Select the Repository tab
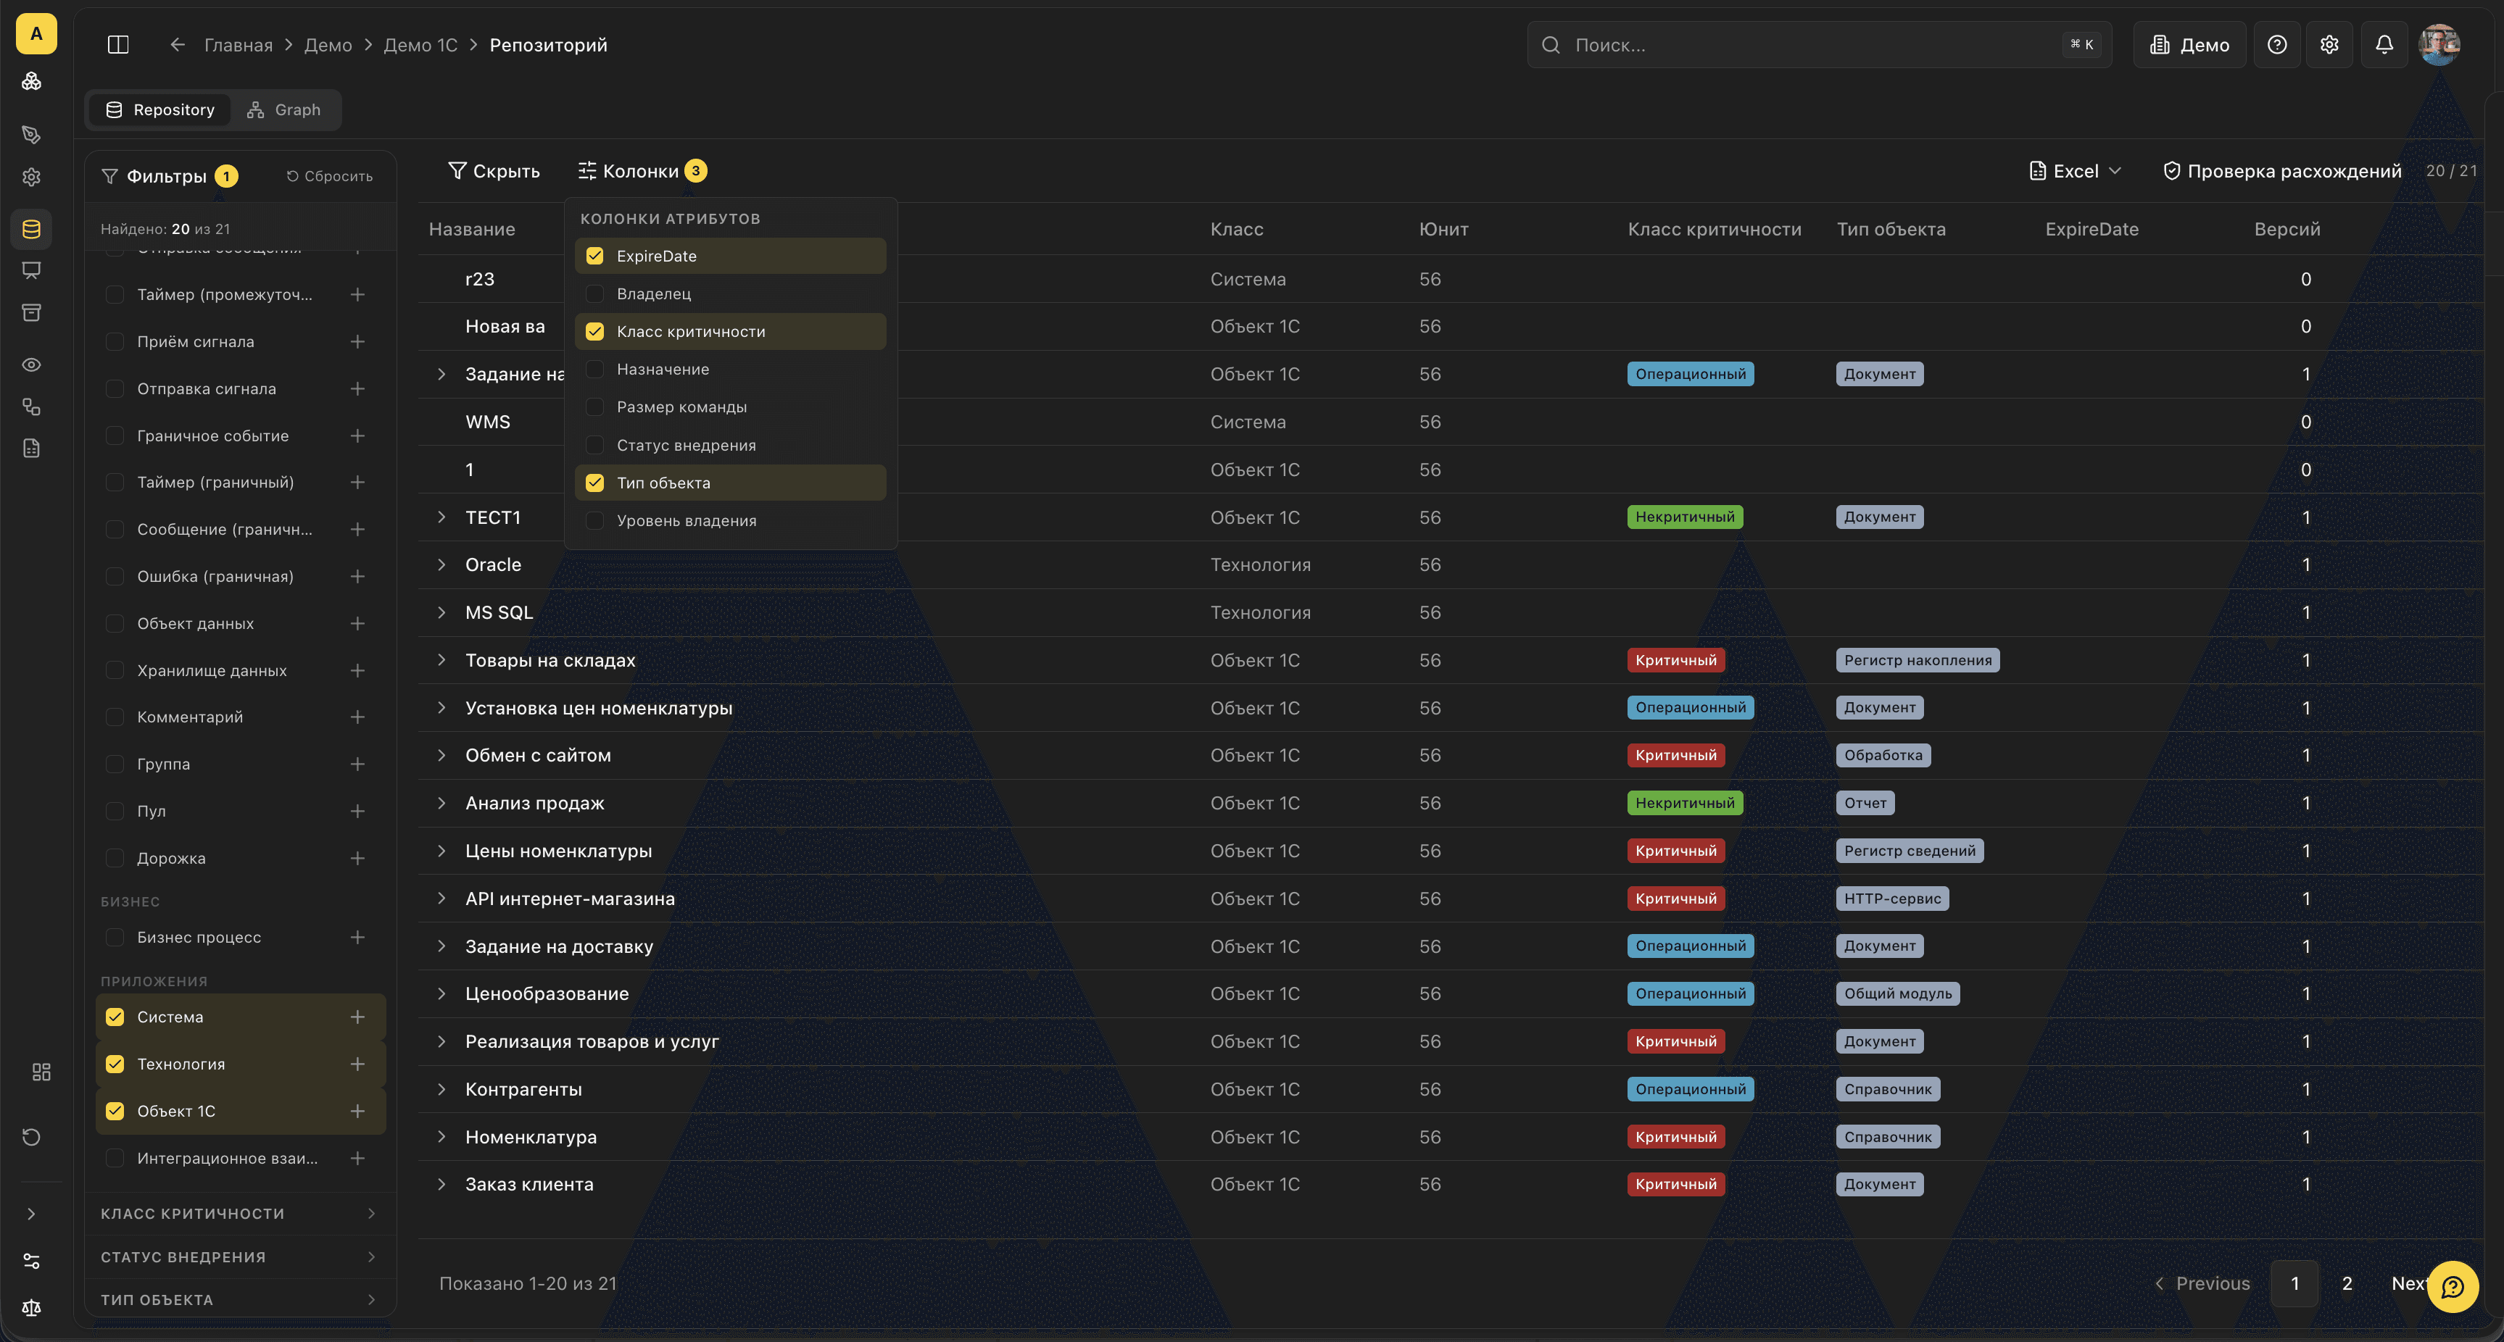 point(160,110)
